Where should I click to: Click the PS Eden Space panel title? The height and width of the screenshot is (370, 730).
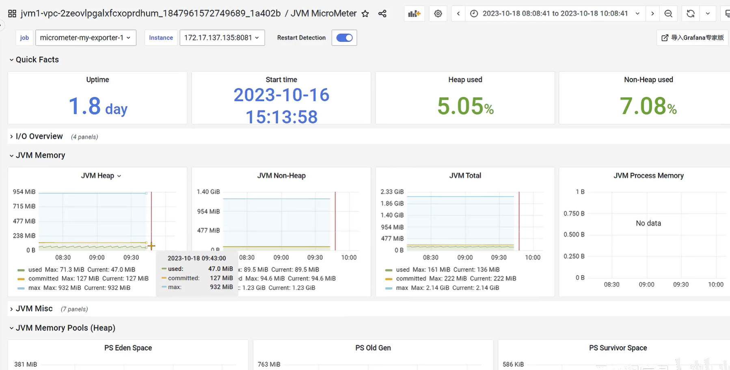[128, 348]
